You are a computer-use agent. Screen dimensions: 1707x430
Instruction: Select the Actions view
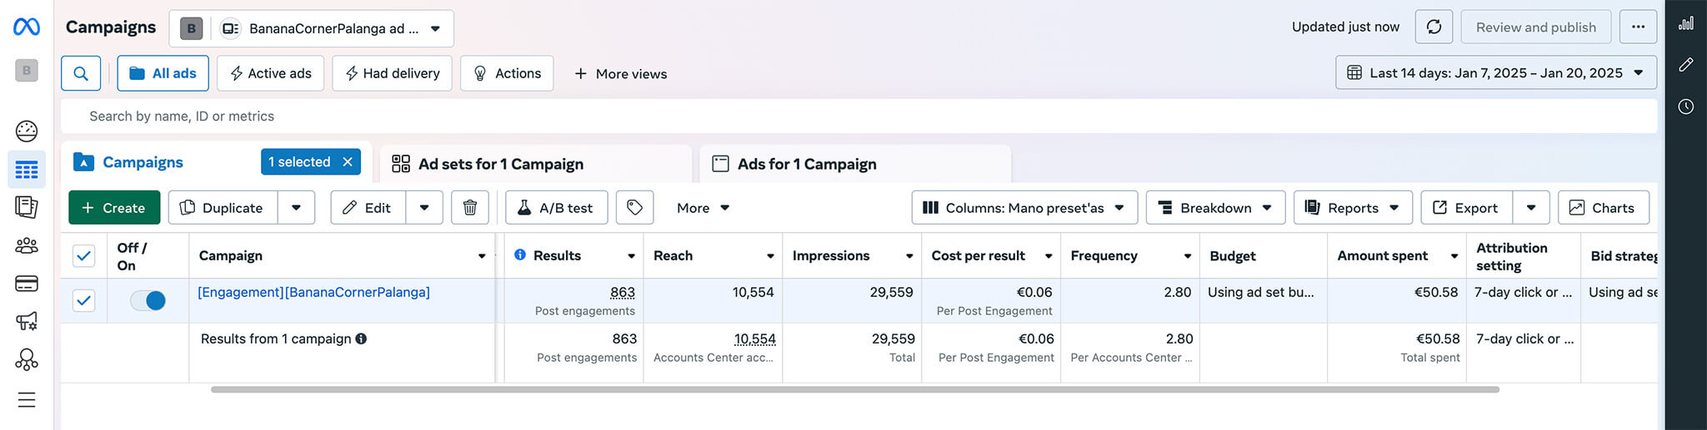click(x=507, y=73)
